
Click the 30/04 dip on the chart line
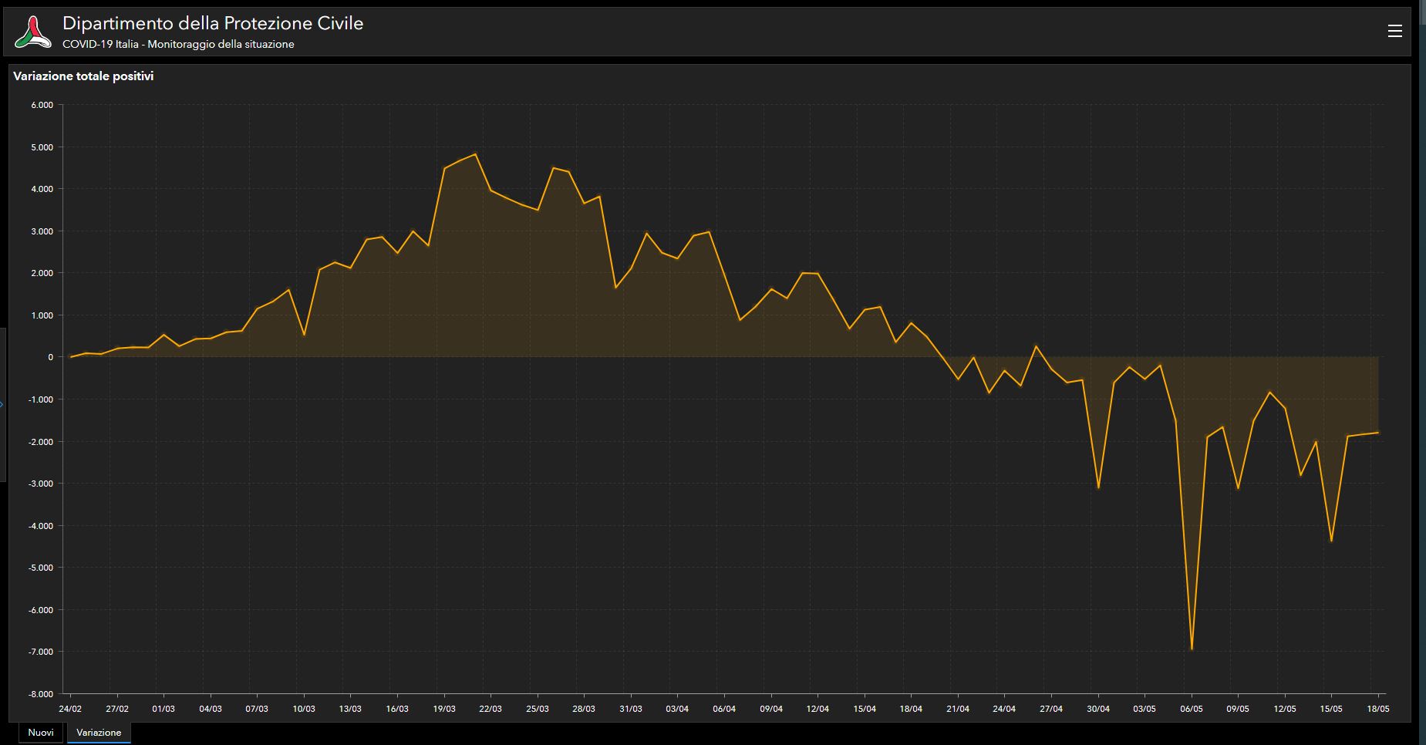tap(1098, 487)
